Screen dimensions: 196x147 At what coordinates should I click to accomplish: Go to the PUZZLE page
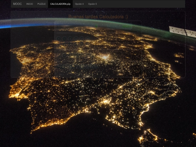click(41, 4)
